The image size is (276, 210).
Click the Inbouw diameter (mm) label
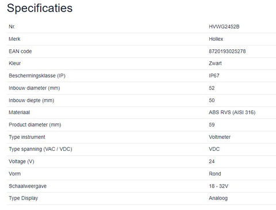tap(34, 88)
